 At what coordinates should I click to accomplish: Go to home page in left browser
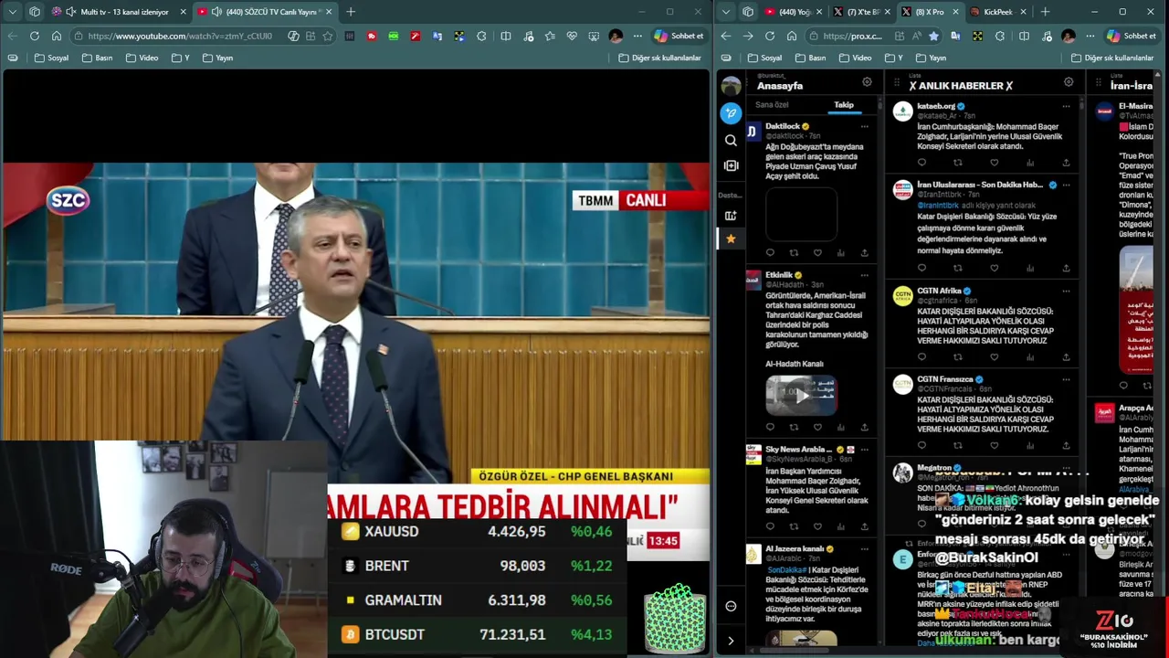pos(57,36)
